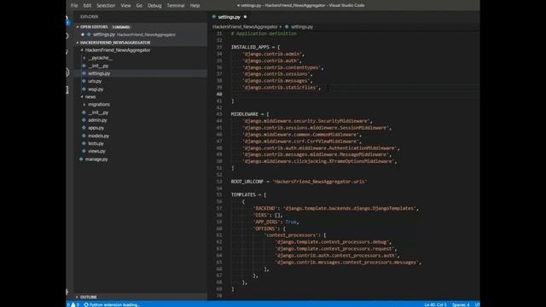Open __init__.py above settings.py in tree
546x307 pixels.
[x=98, y=66]
